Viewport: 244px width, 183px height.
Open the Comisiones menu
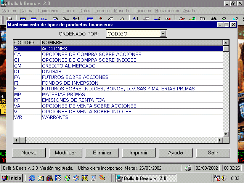tap(48, 11)
